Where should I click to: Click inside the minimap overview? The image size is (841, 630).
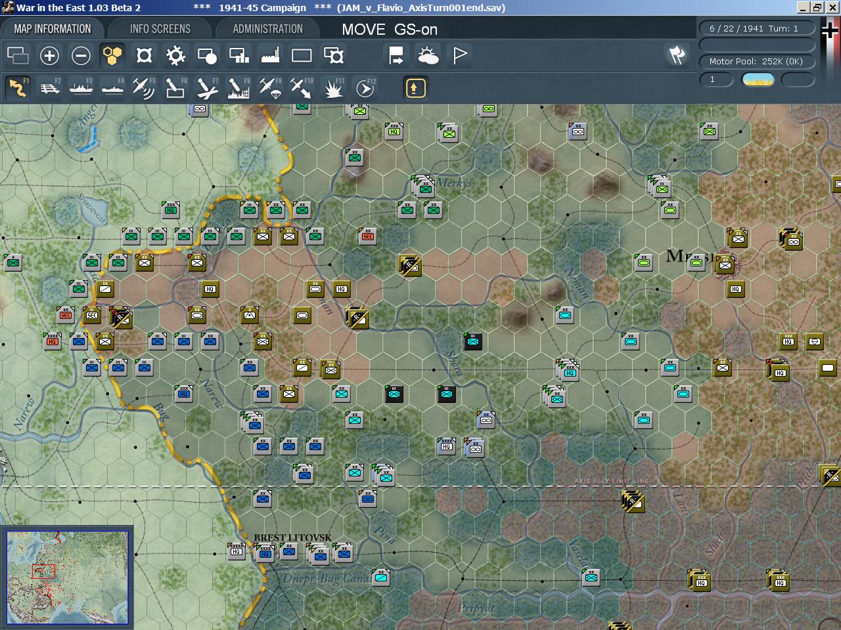pos(68,577)
